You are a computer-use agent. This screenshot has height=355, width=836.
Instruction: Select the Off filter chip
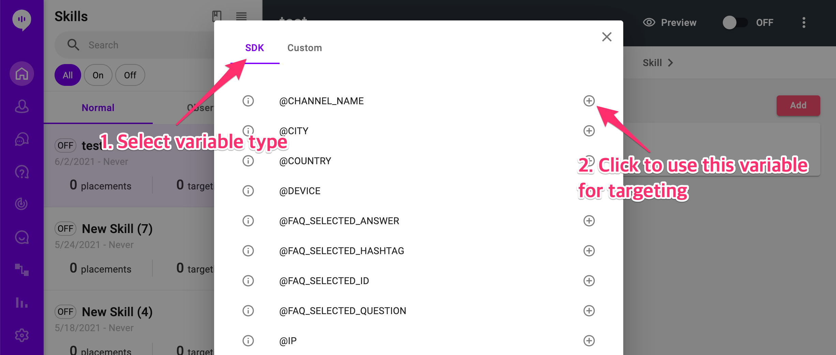coord(130,75)
